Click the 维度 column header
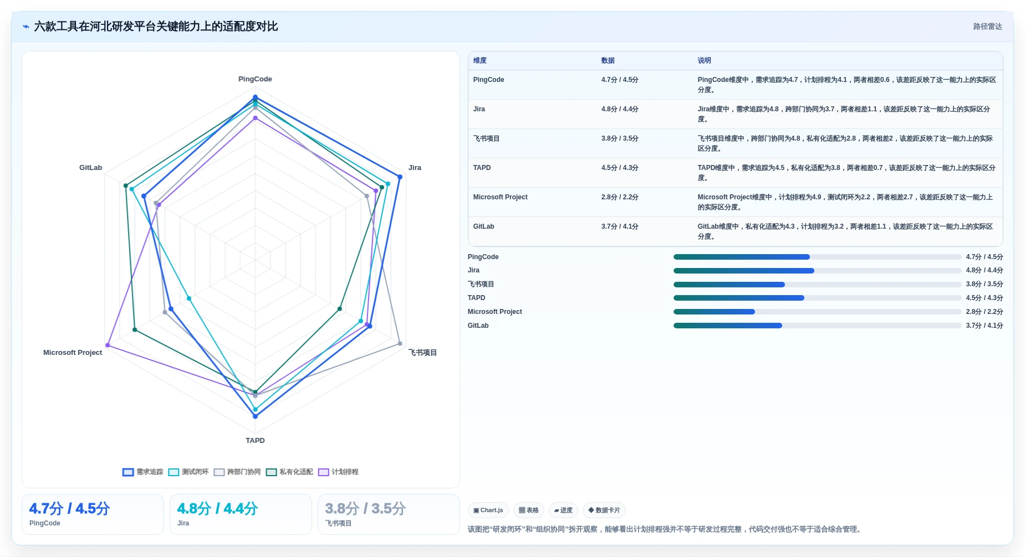 [480, 61]
